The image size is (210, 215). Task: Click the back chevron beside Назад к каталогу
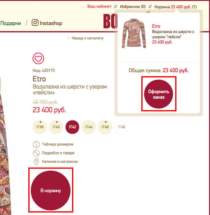pyautogui.click(x=69, y=38)
